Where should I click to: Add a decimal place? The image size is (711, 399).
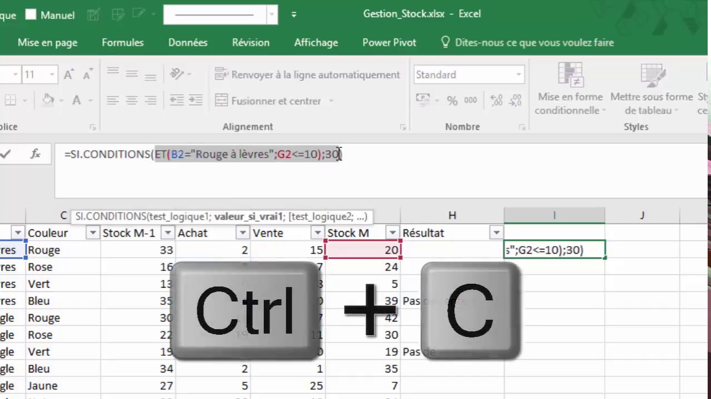[x=497, y=101]
